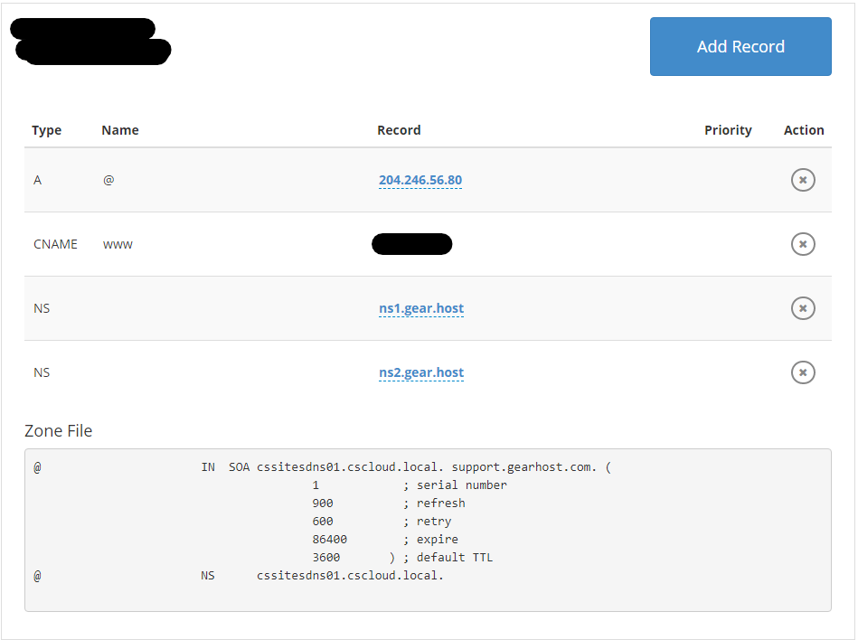Follow the ns1.gear.host link
This screenshot has width=858, height=640.
pos(421,308)
